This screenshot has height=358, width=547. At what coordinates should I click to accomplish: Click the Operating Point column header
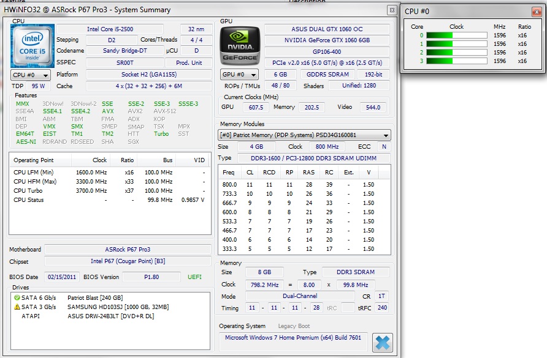[40, 160]
